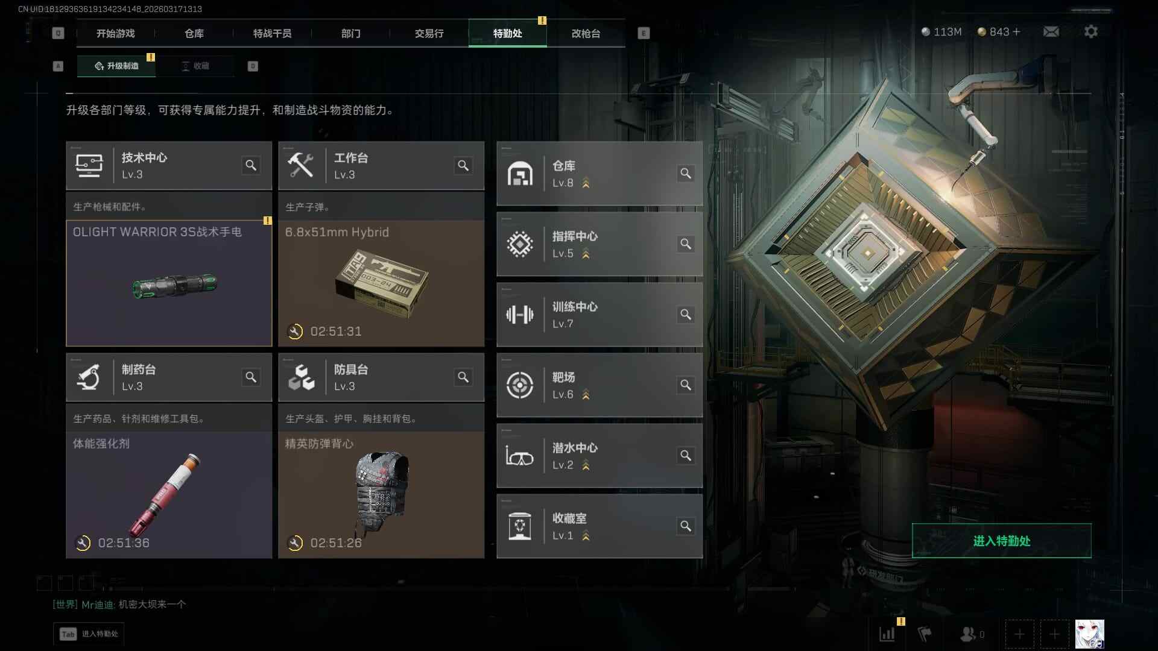The width and height of the screenshot is (1158, 651).
Task: Inspect 仓库 Lv.8 with magnifier icon
Action: [x=686, y=174]
